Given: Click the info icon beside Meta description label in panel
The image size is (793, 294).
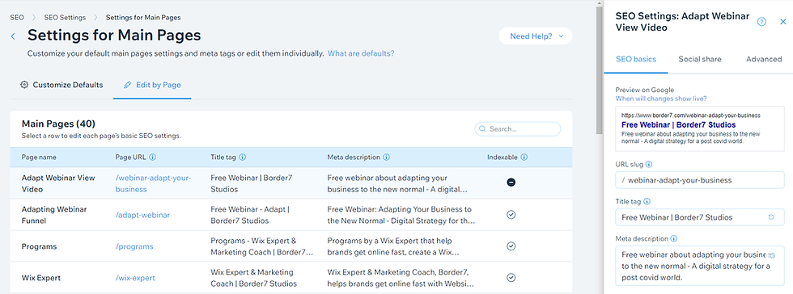Looking at the screenshot, I should (673, 239).
